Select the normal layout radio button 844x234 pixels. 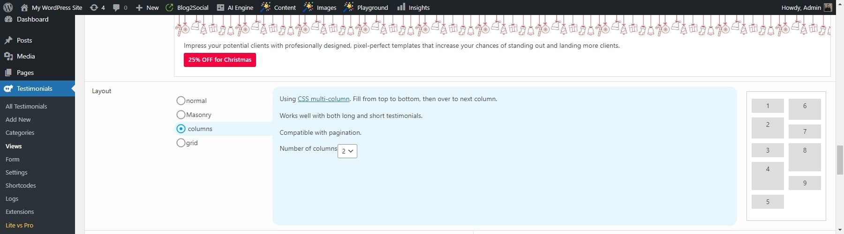181,101
